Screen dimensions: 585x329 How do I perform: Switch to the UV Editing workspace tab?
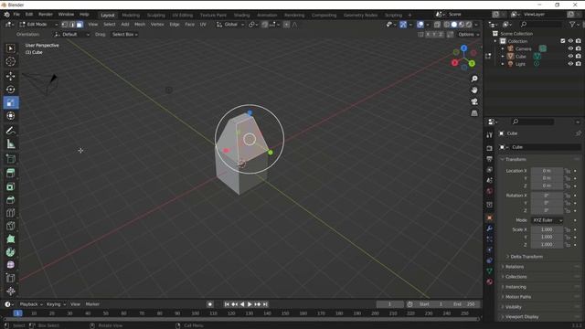coord(183,16)
